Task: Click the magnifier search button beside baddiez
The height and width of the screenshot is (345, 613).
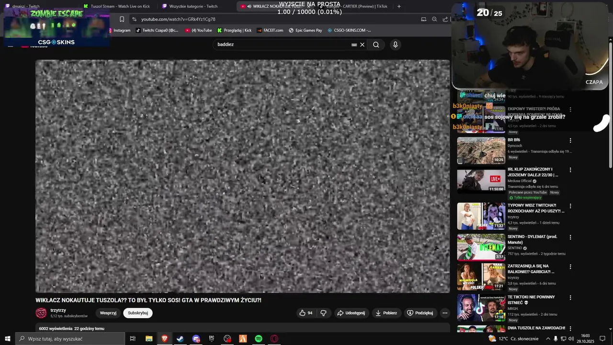Action: 376,45
